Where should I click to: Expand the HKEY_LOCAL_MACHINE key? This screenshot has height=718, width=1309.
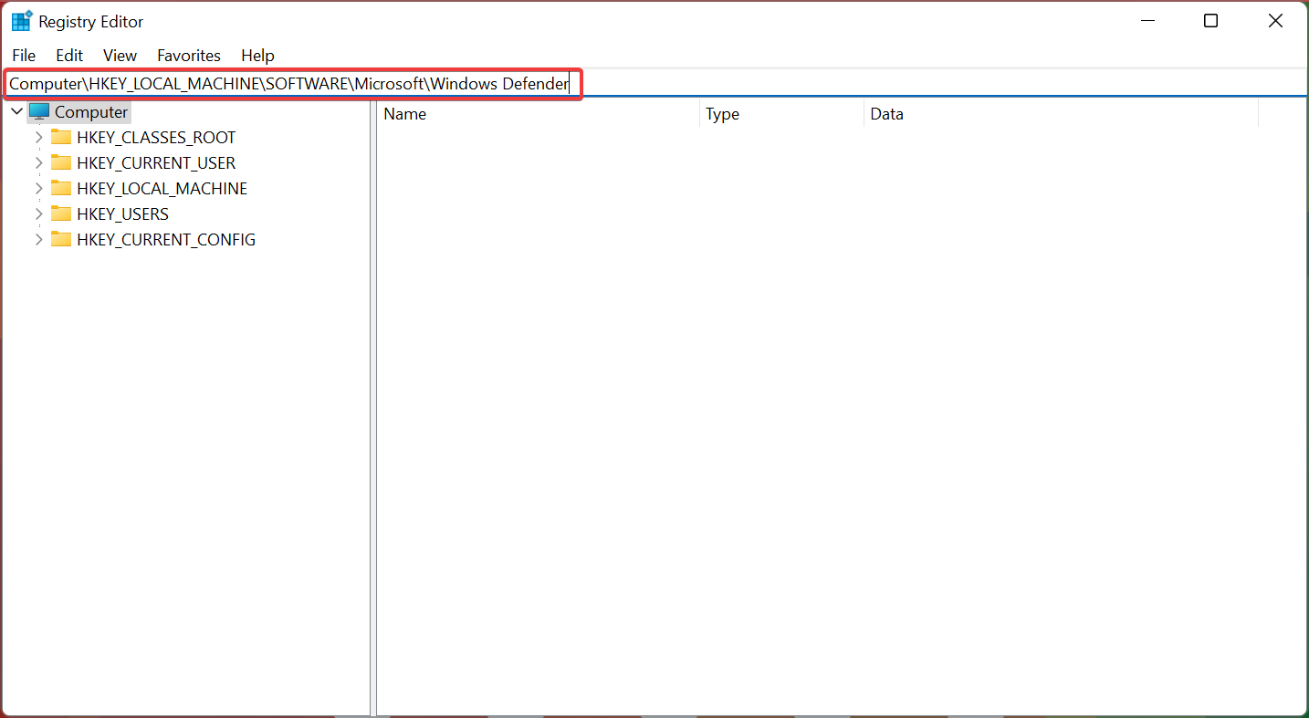(38, 189)
